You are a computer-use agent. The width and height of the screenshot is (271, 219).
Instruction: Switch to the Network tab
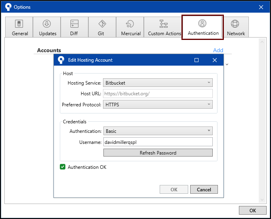point(236,27)
